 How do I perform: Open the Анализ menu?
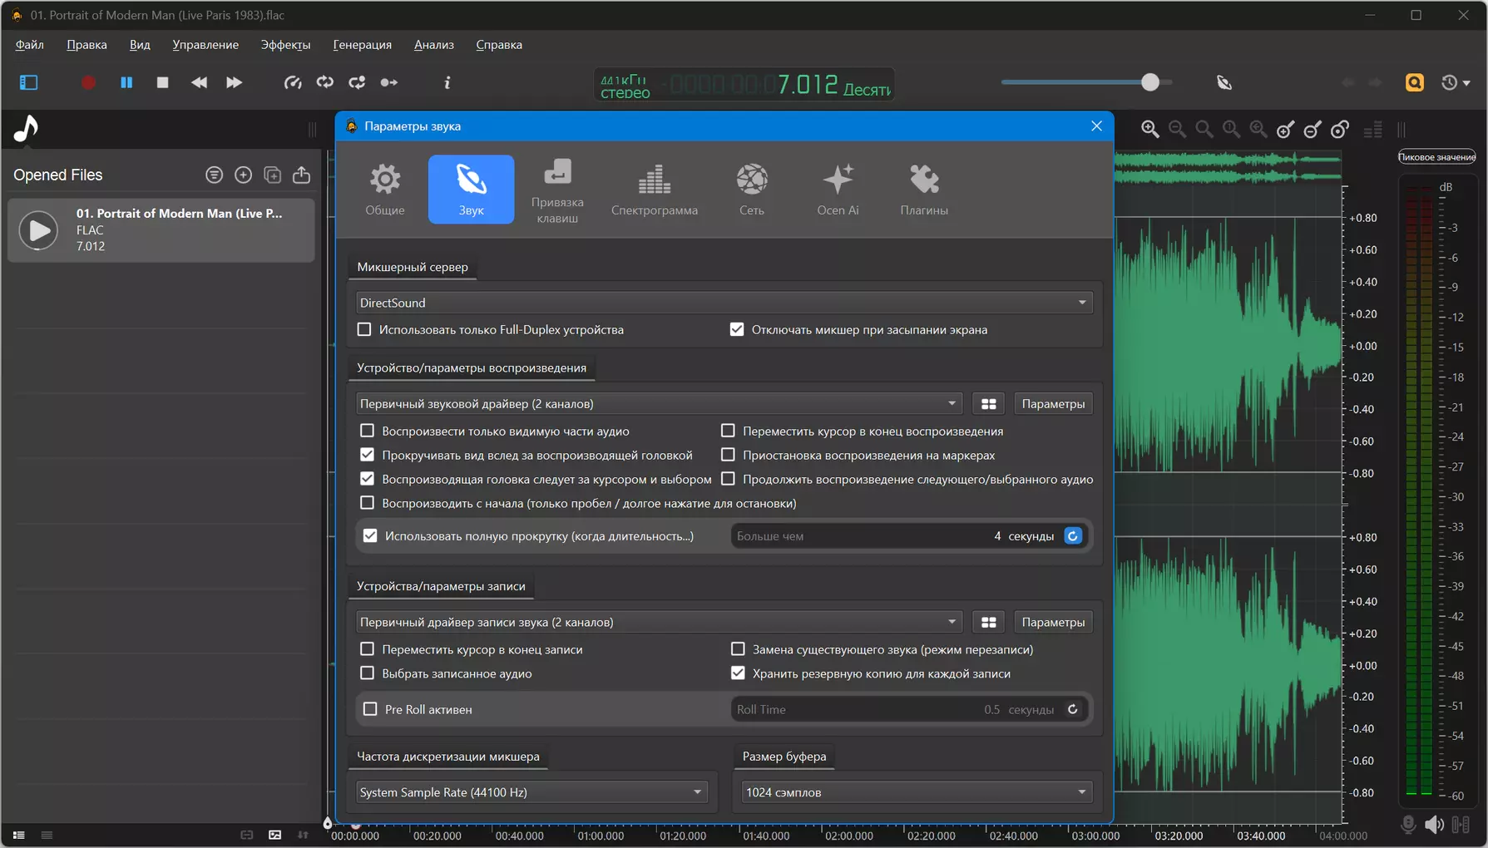[433, 45]
